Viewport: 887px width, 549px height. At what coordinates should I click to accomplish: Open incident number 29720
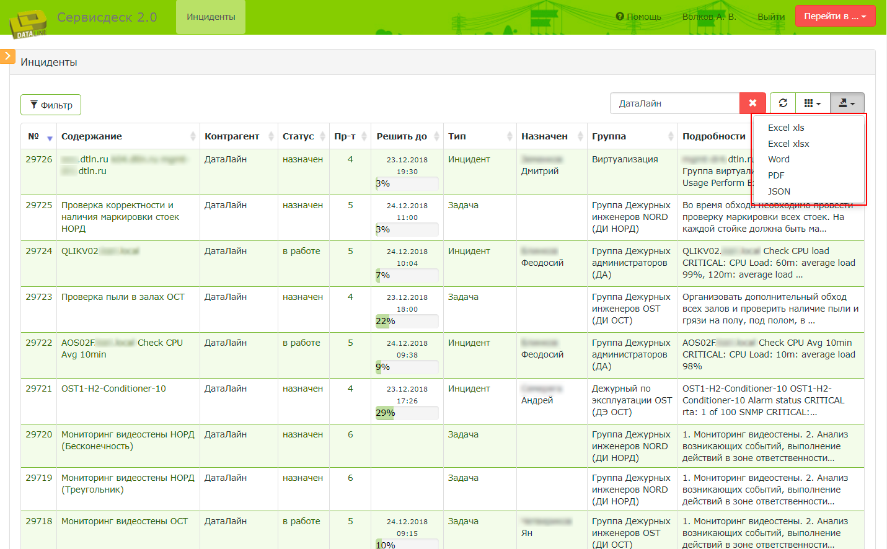pos(39,434)
